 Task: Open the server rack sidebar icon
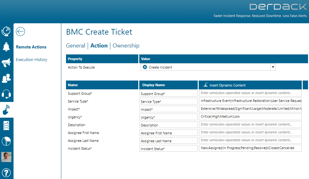coord(6,126)
